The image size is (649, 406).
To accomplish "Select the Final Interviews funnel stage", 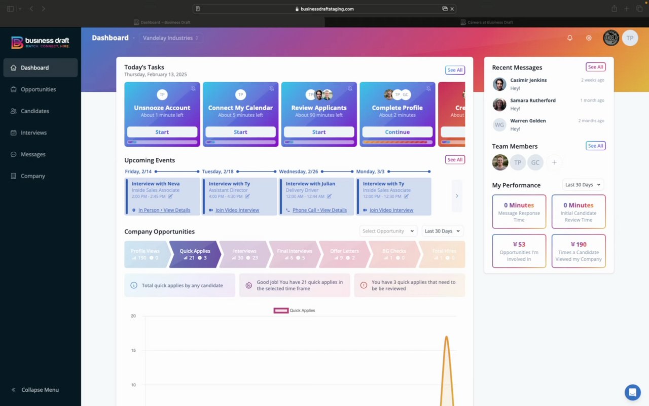I will (x=294, y=254).
